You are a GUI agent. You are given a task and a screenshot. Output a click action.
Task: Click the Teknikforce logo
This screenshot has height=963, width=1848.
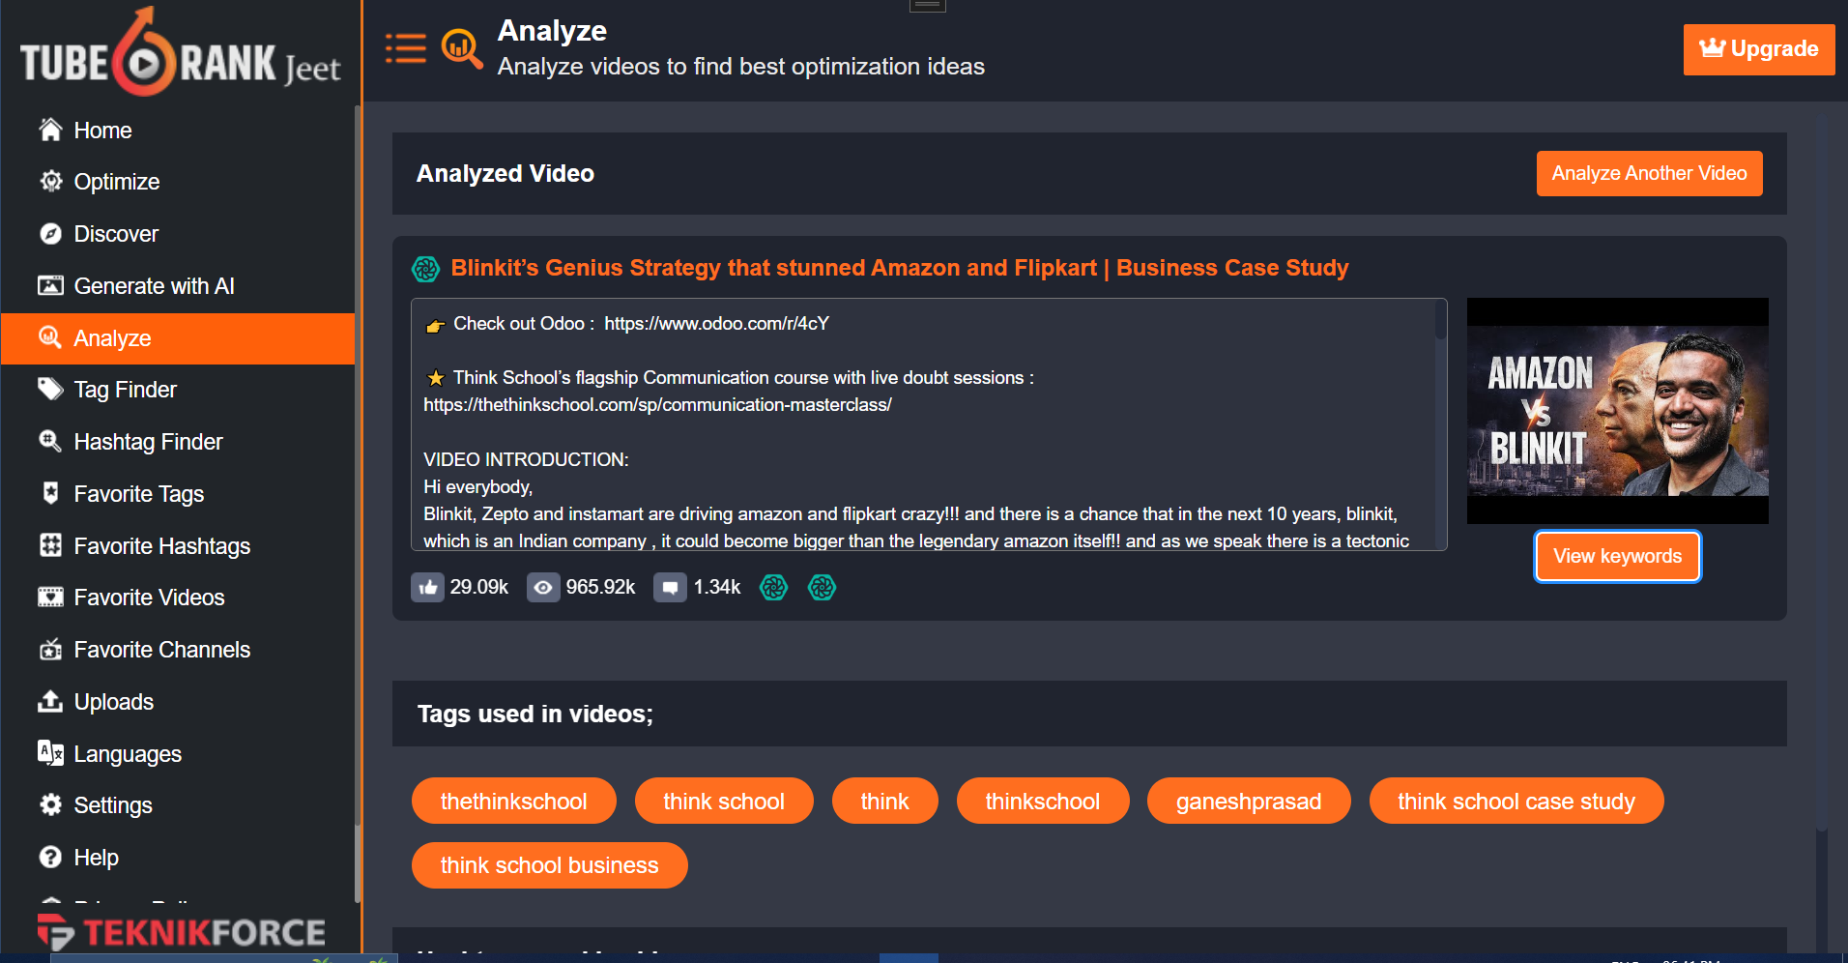tap(182, 932)
